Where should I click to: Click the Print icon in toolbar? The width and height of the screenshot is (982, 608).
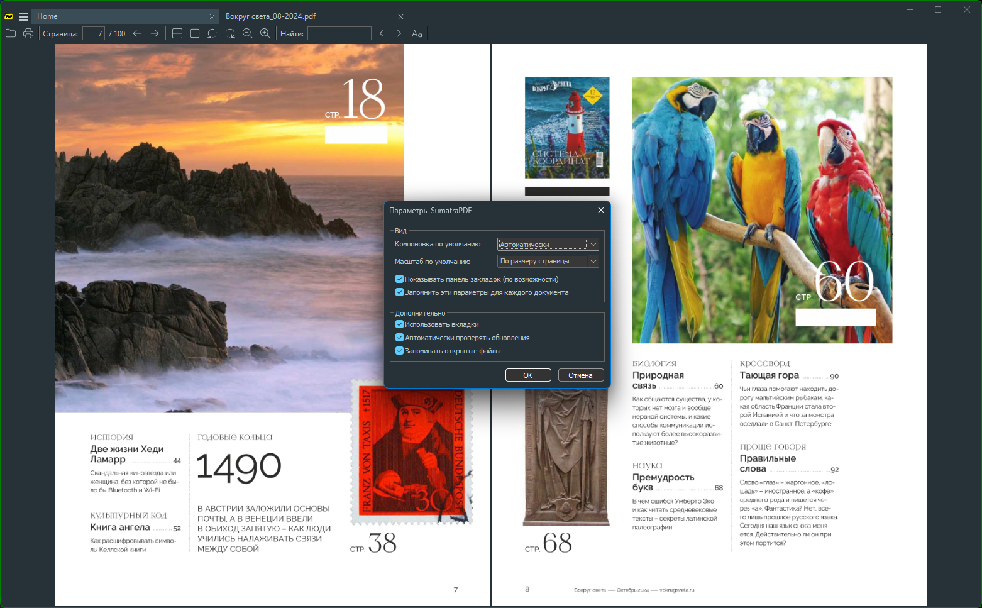tap(28, 33)
